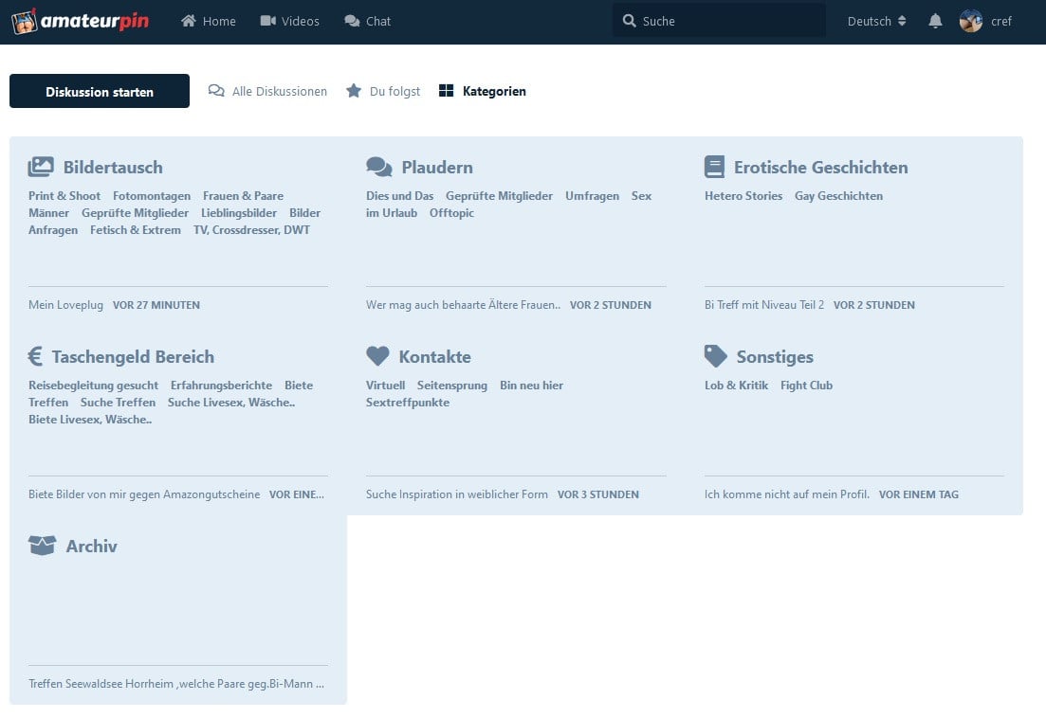
Task: Go to the Videos section
Action: [289, 21]
